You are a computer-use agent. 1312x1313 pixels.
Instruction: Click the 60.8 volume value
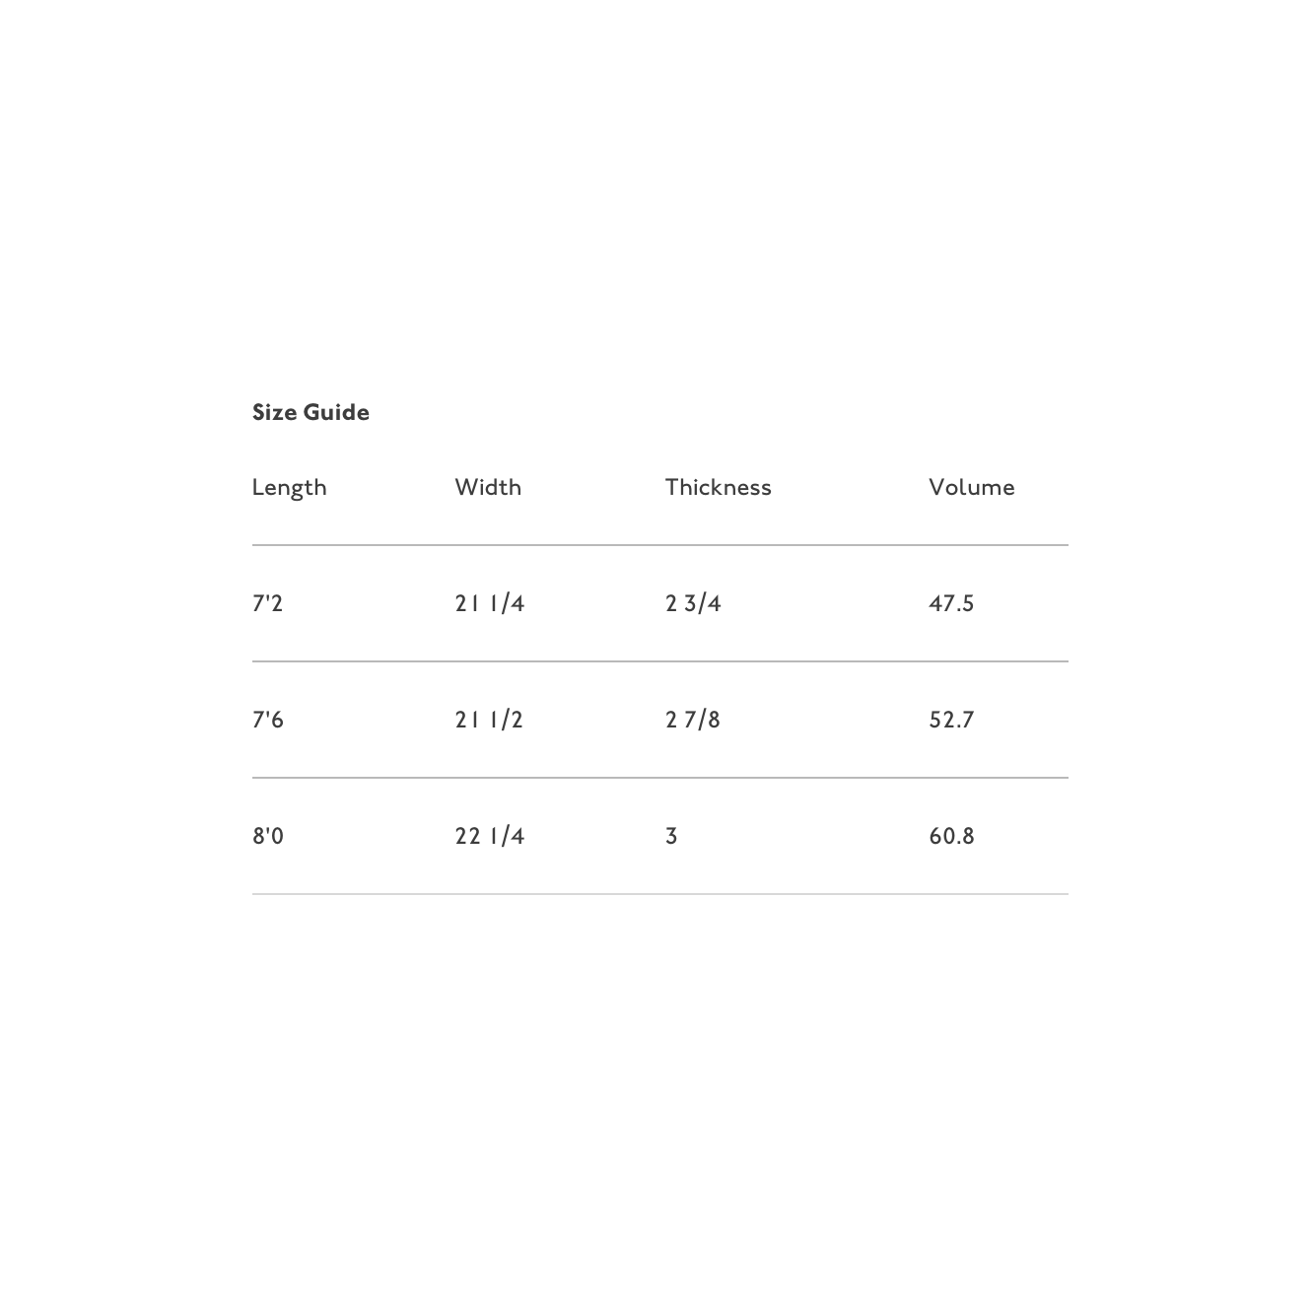[x=951, y=836]
